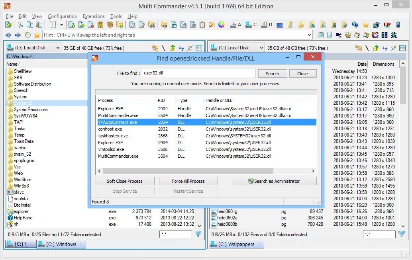Click the Search button in find dialog
Screen dimensions: 412x260
pyautogui.click(x=273, y=74)
